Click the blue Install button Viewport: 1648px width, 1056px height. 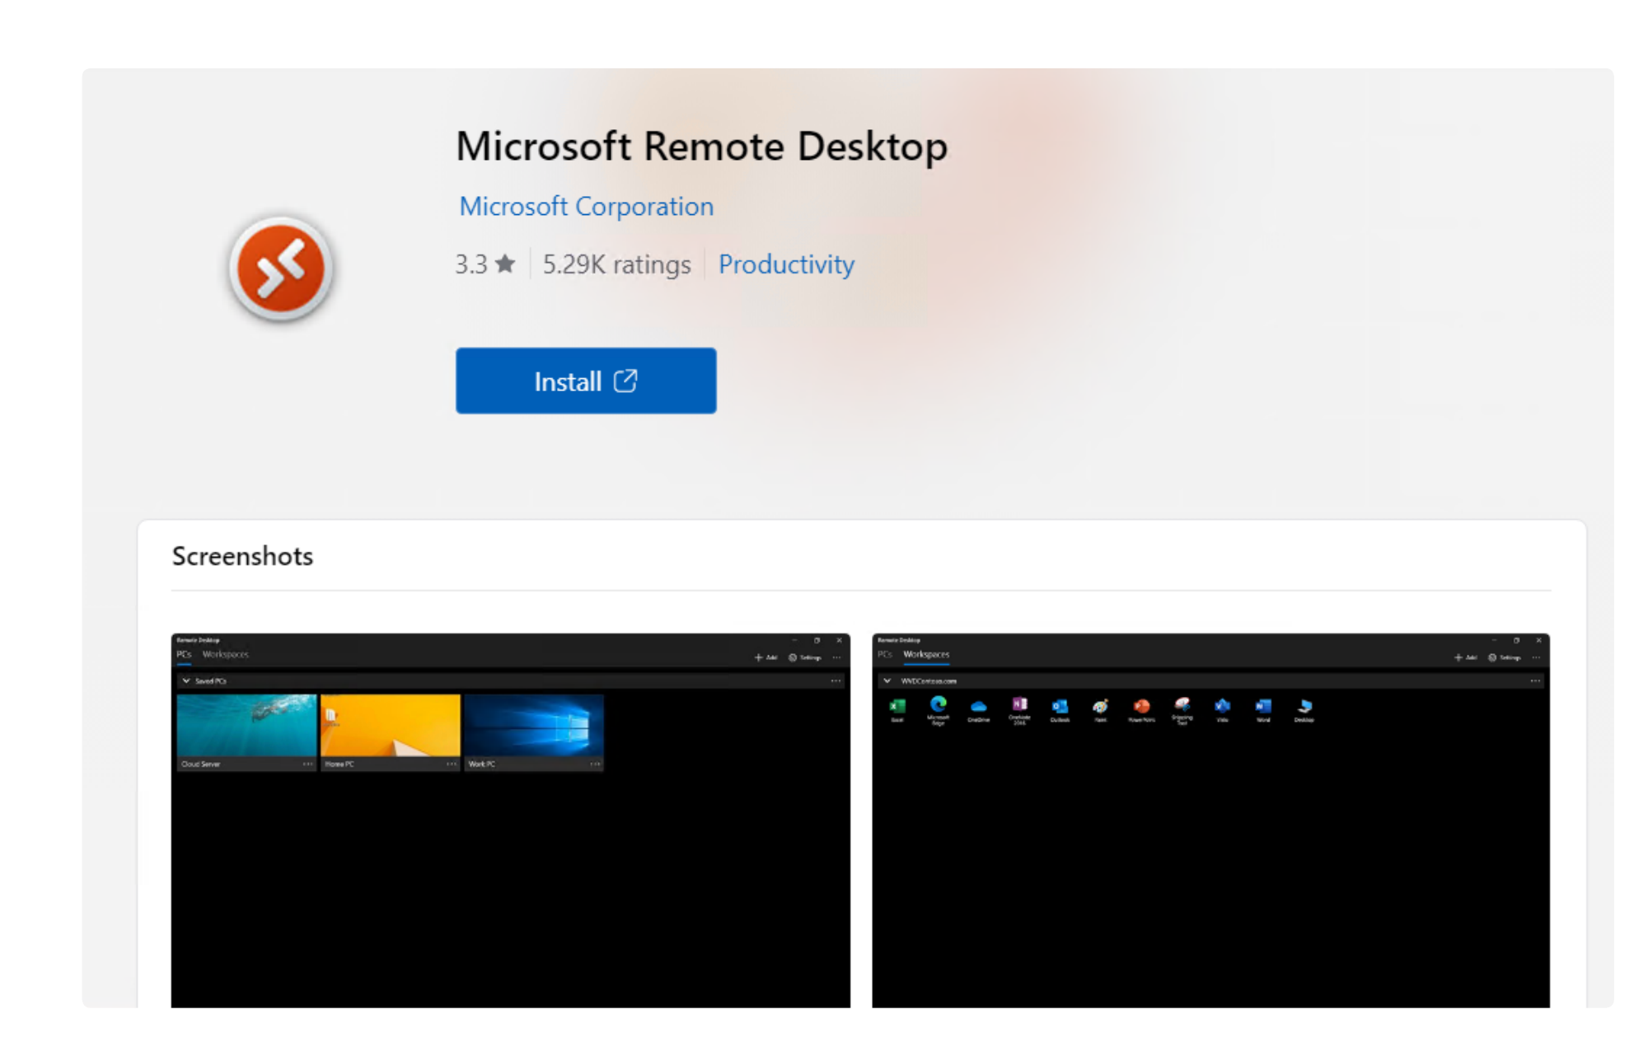586,381
